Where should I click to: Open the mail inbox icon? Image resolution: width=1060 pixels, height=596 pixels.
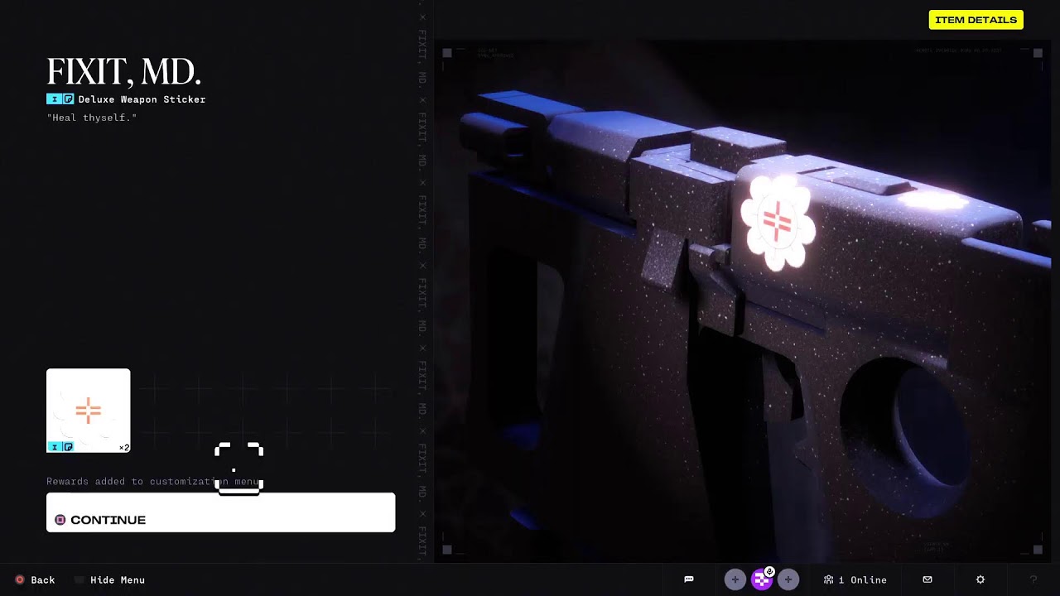pos(927,579)
